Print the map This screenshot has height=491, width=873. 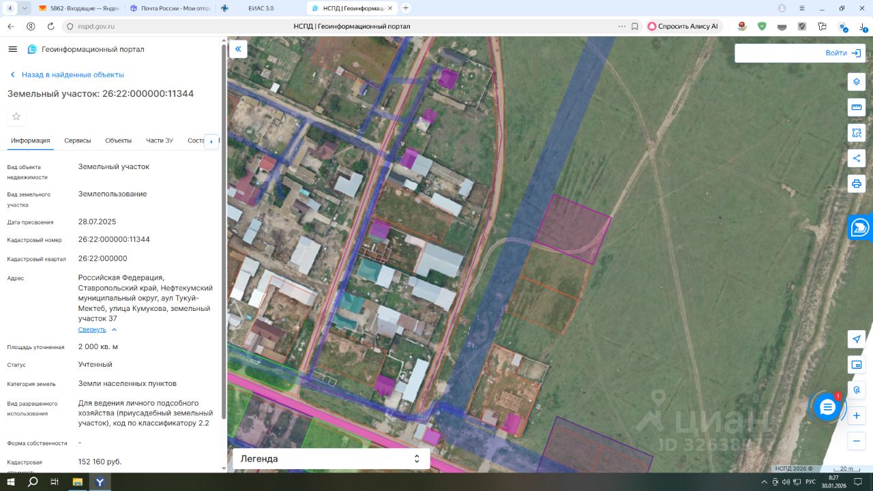click(x=857, y=183)
